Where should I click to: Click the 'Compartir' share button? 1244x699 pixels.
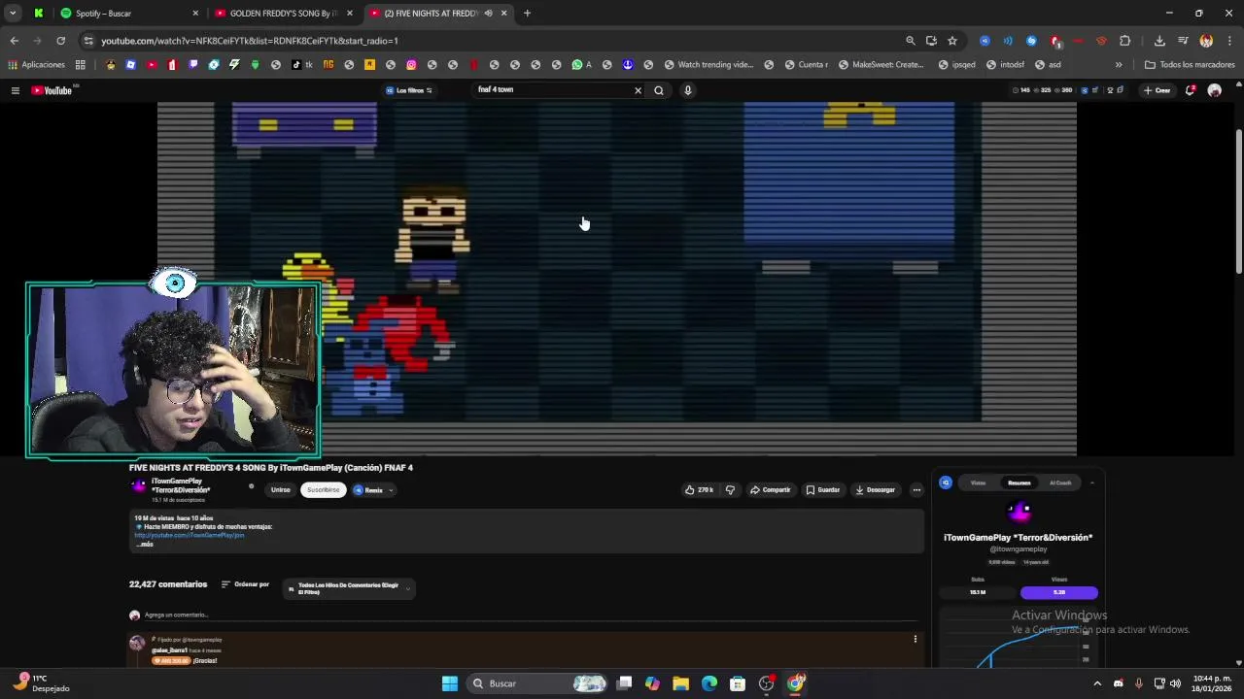pos(771,490)
